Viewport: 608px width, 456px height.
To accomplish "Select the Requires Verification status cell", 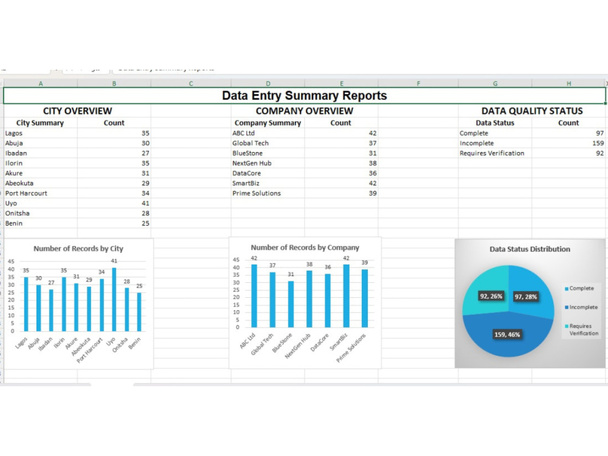I will (495, 153).
